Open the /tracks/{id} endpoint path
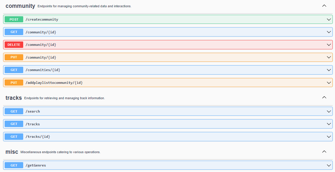This screenshot has width=335, height=172. [x=38, y=137]
